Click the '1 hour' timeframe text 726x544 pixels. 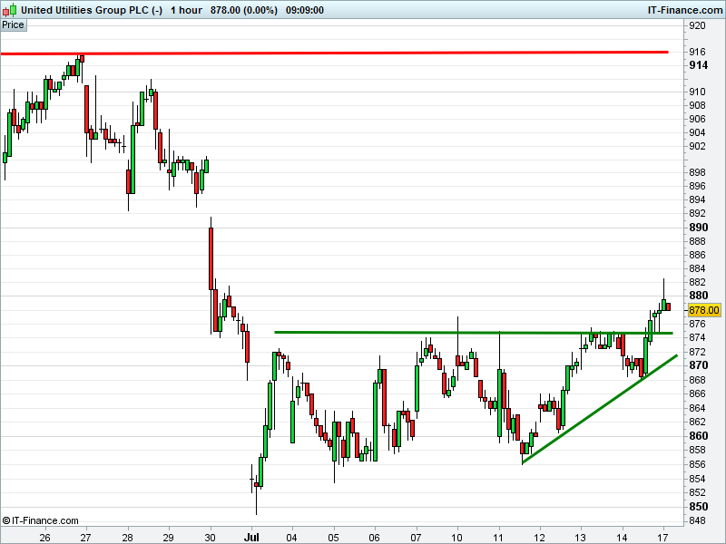[186, 10]
